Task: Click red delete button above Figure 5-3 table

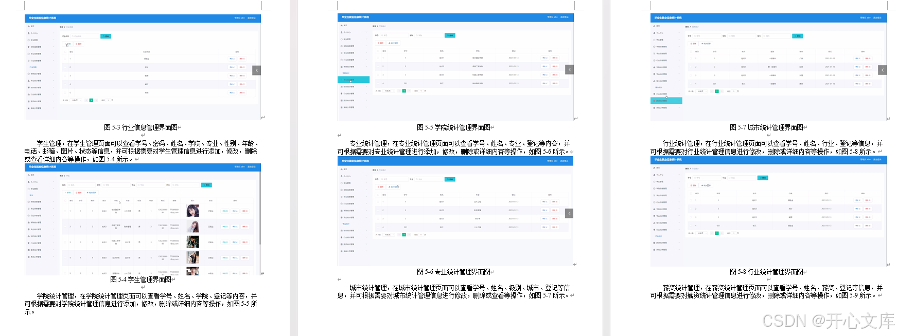Action: (79, 44)
